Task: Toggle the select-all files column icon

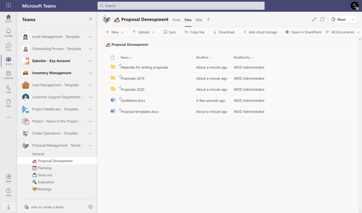Action: pos(112,58)
